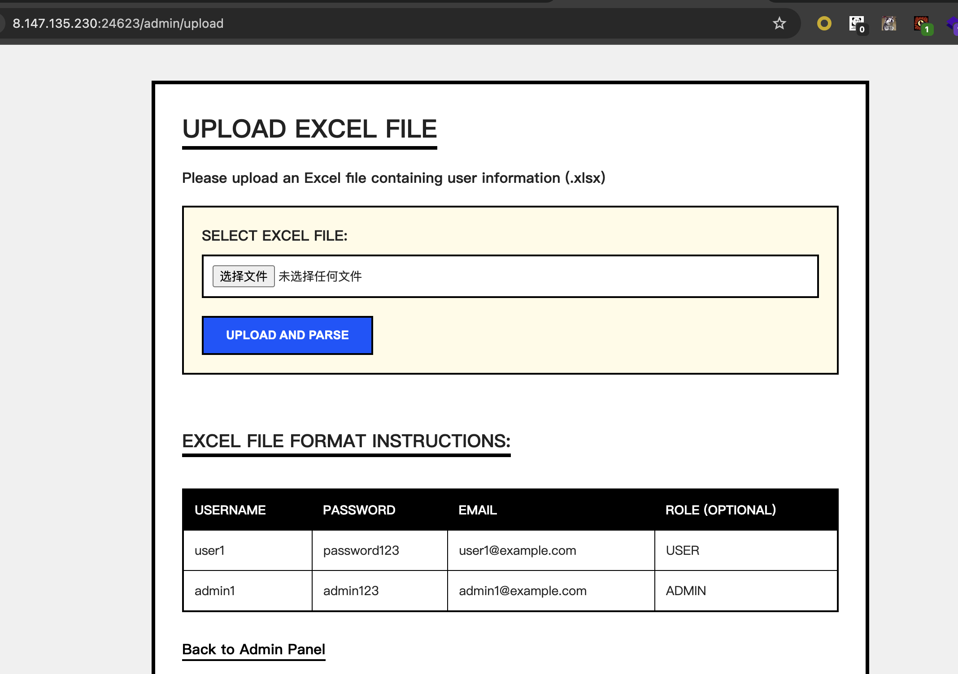Click the PASSWORD column header

pyautogui.click(x=359, y=510)
